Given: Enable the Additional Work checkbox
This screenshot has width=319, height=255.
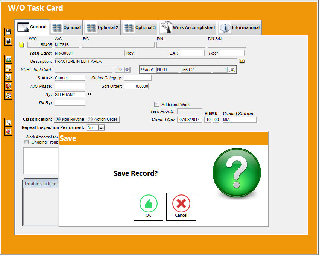Looking at the screenshot, I should 156,105.
